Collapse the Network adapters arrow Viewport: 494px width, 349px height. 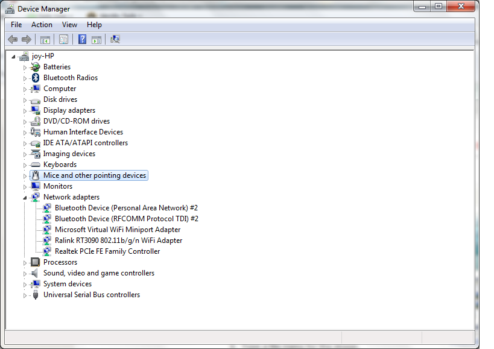pos(25,198)
